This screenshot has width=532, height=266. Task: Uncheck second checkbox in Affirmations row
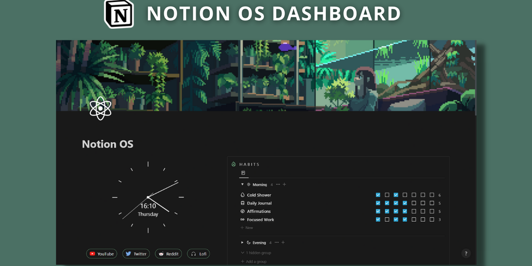[387, 211]
